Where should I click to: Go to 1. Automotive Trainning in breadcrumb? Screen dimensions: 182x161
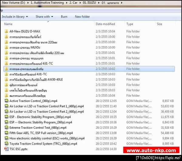click(47, 2)
